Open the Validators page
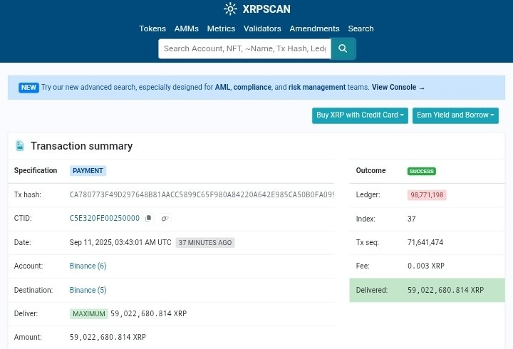The width and height of the screenshot is (513, 349). [x=262, y=28]
